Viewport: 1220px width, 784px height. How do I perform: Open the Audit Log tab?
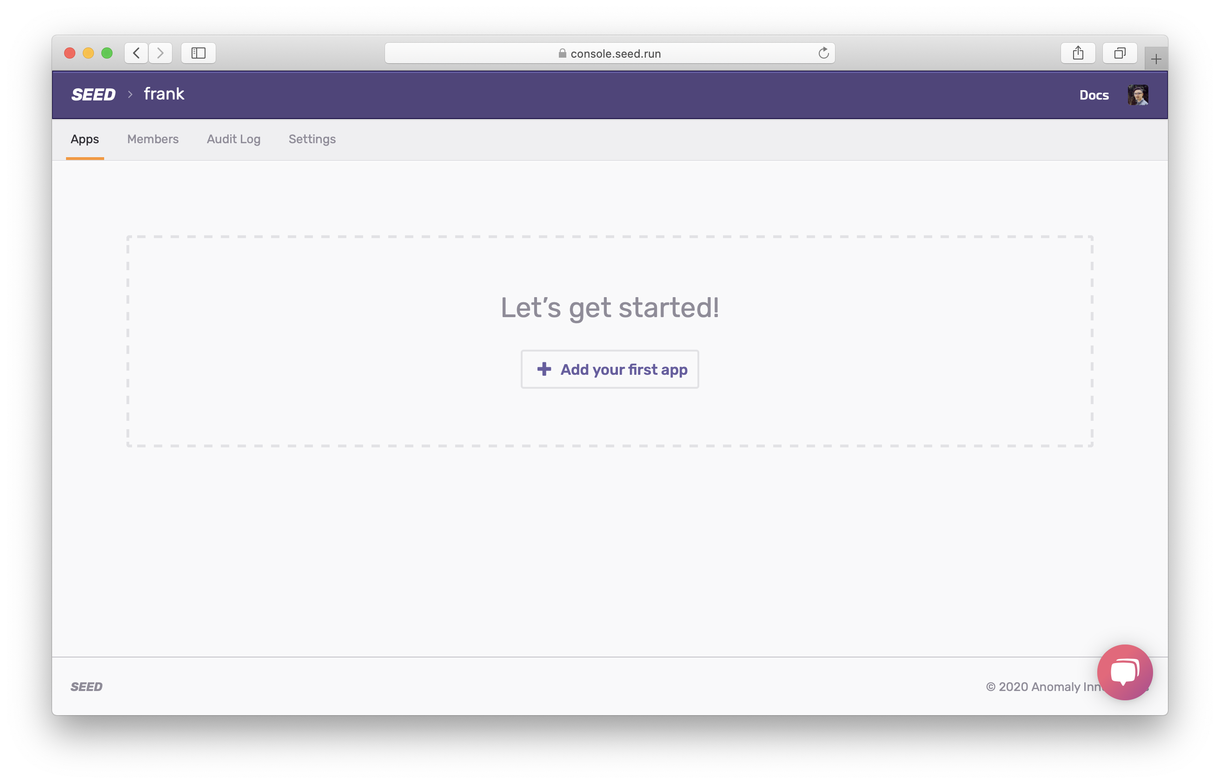point(233,139)
